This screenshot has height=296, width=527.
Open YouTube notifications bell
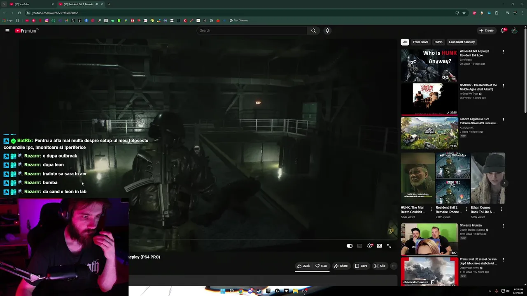click(x=503, y=30)
